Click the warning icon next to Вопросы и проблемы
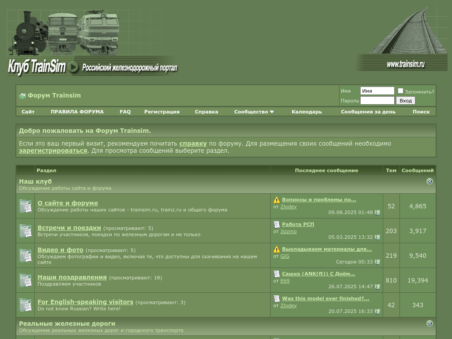This screenshot has height=339, width=452. pos(277,200)
